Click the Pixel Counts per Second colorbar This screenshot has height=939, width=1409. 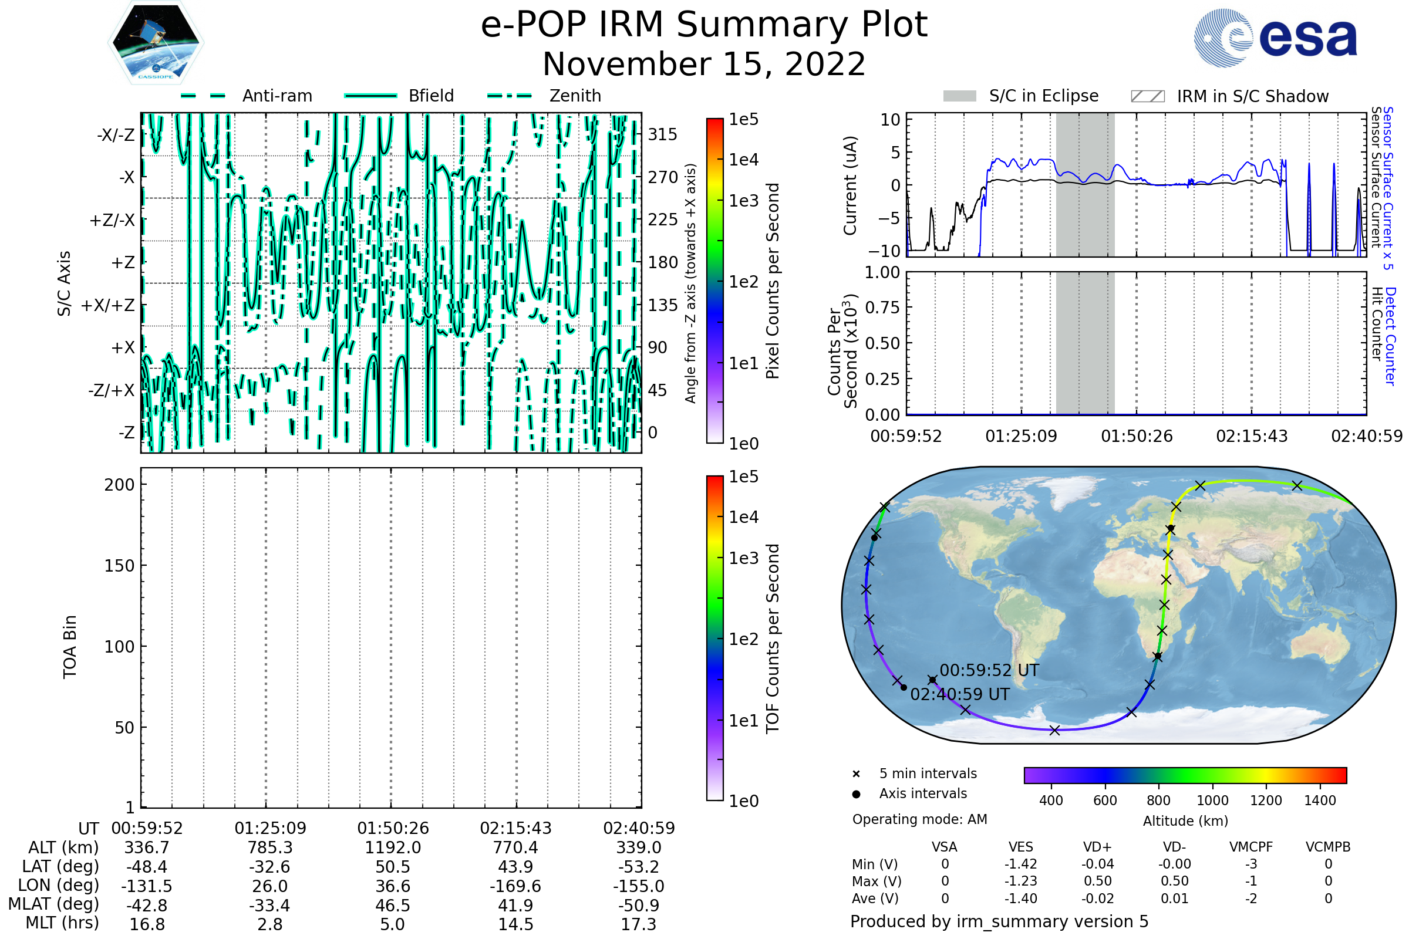(x=714, y=281)
